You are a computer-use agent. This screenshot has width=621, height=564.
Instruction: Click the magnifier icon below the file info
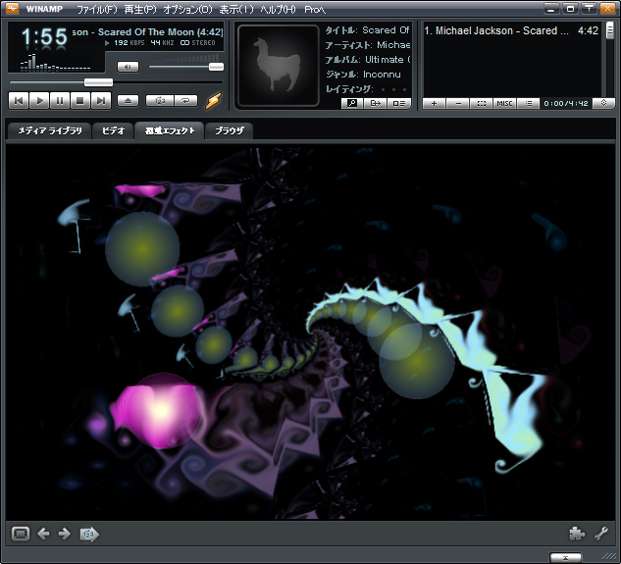[x=352, y=103]
